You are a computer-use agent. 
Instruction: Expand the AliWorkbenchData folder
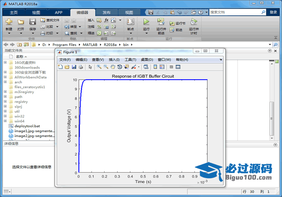click(x=5, y=77)
